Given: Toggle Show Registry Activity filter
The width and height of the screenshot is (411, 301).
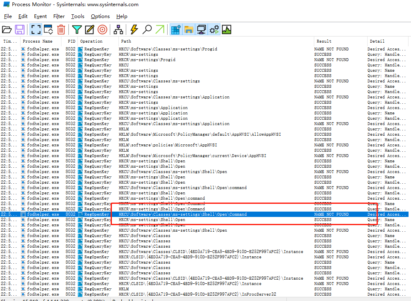Looking at the screenshot, I should [176, 30].
